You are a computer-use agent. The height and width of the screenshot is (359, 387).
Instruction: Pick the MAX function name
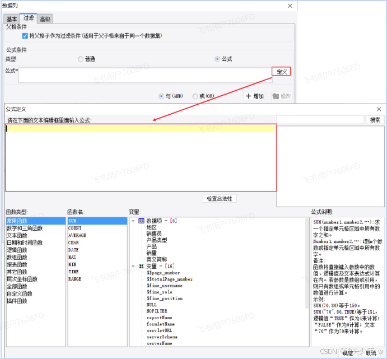[97, 257]
